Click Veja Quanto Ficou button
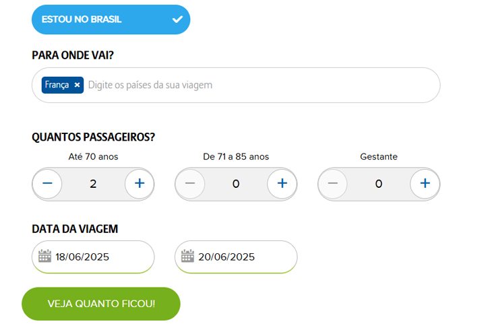 [x=101, y=304]
